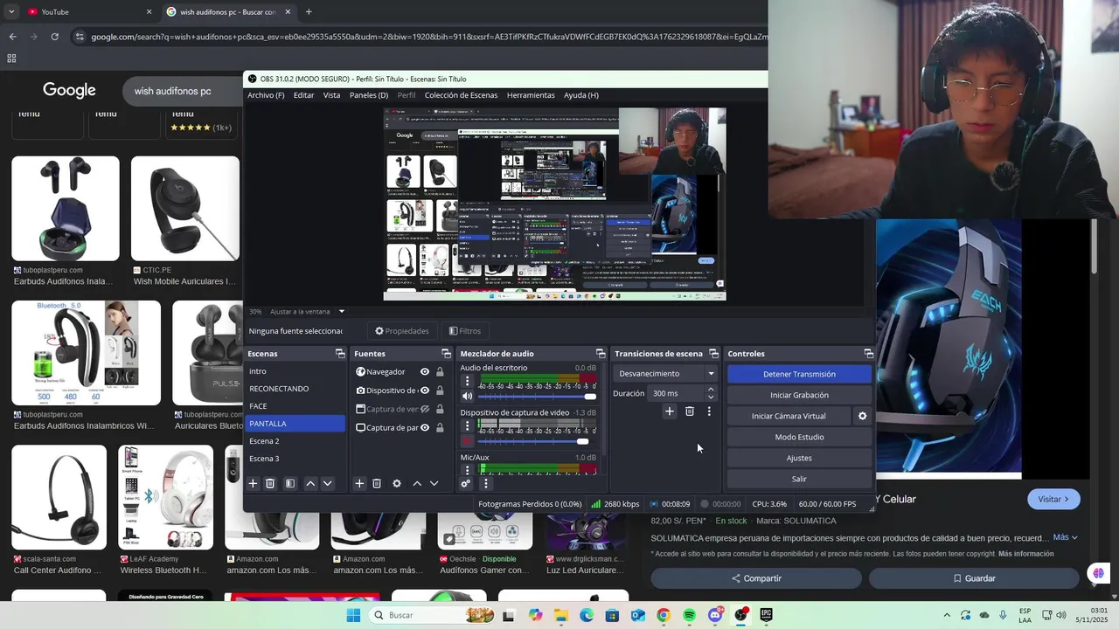Open Vista menu in OBS
The image size is (1119, 629).
(x=331, y=95)
